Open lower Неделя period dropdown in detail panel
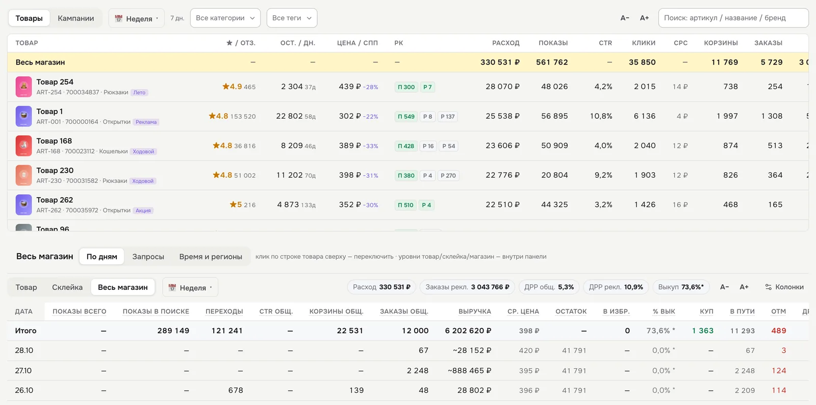 click(x=190, y=288)
